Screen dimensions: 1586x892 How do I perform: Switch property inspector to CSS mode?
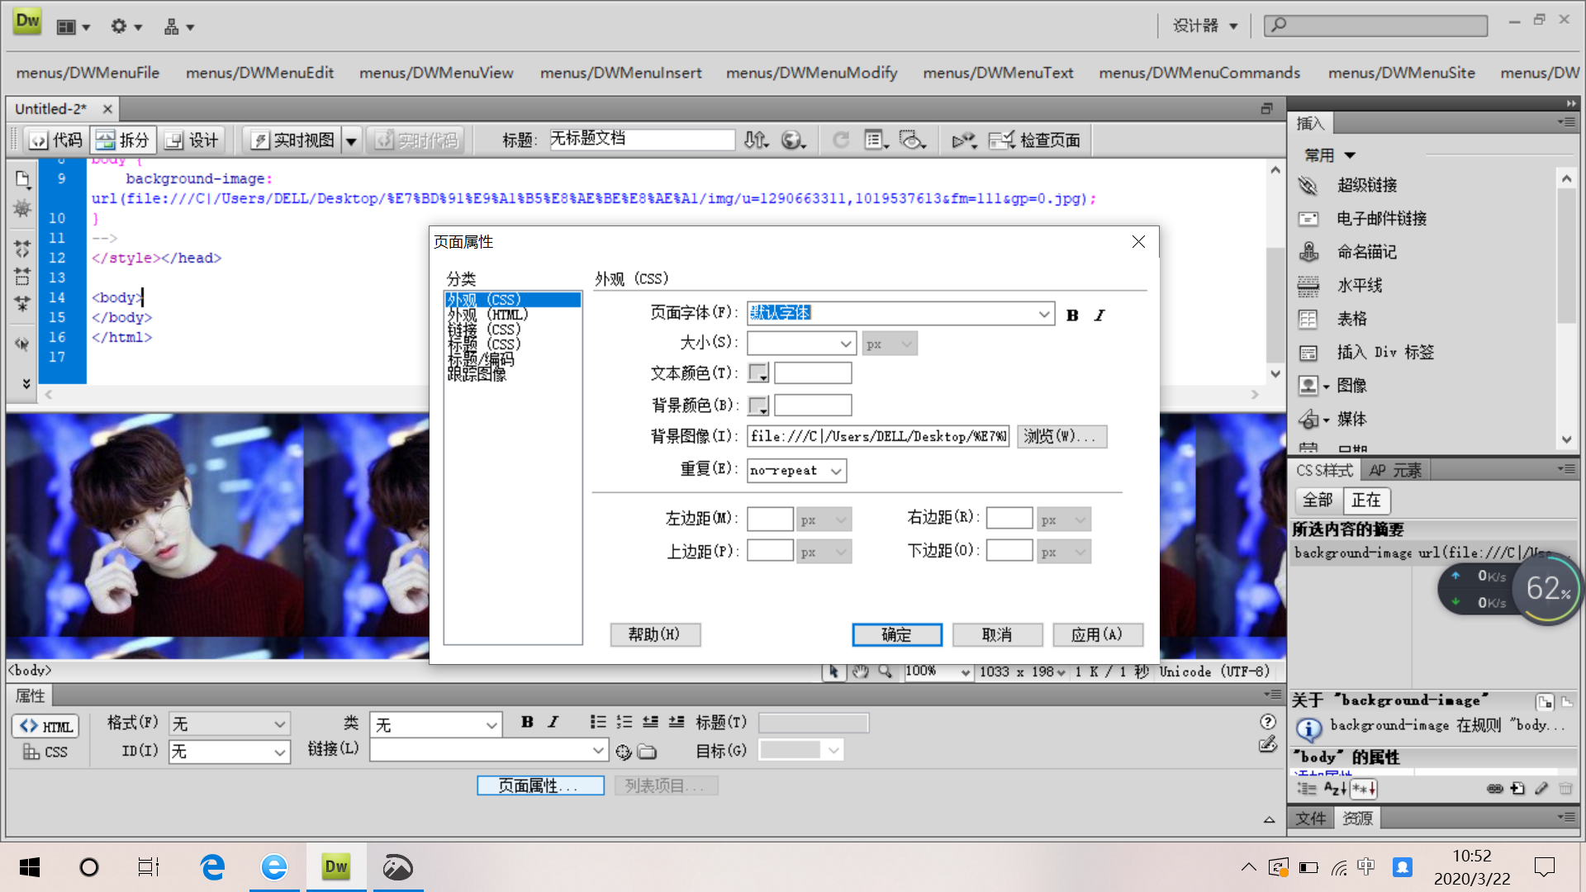(45, 752)
